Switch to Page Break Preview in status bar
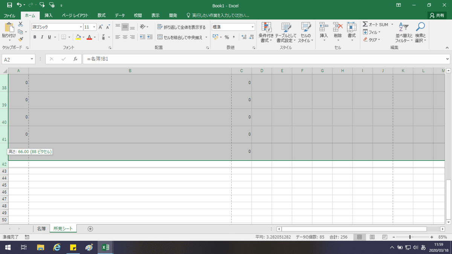This screenshot has height=254, width=452. tap(385, 237)
